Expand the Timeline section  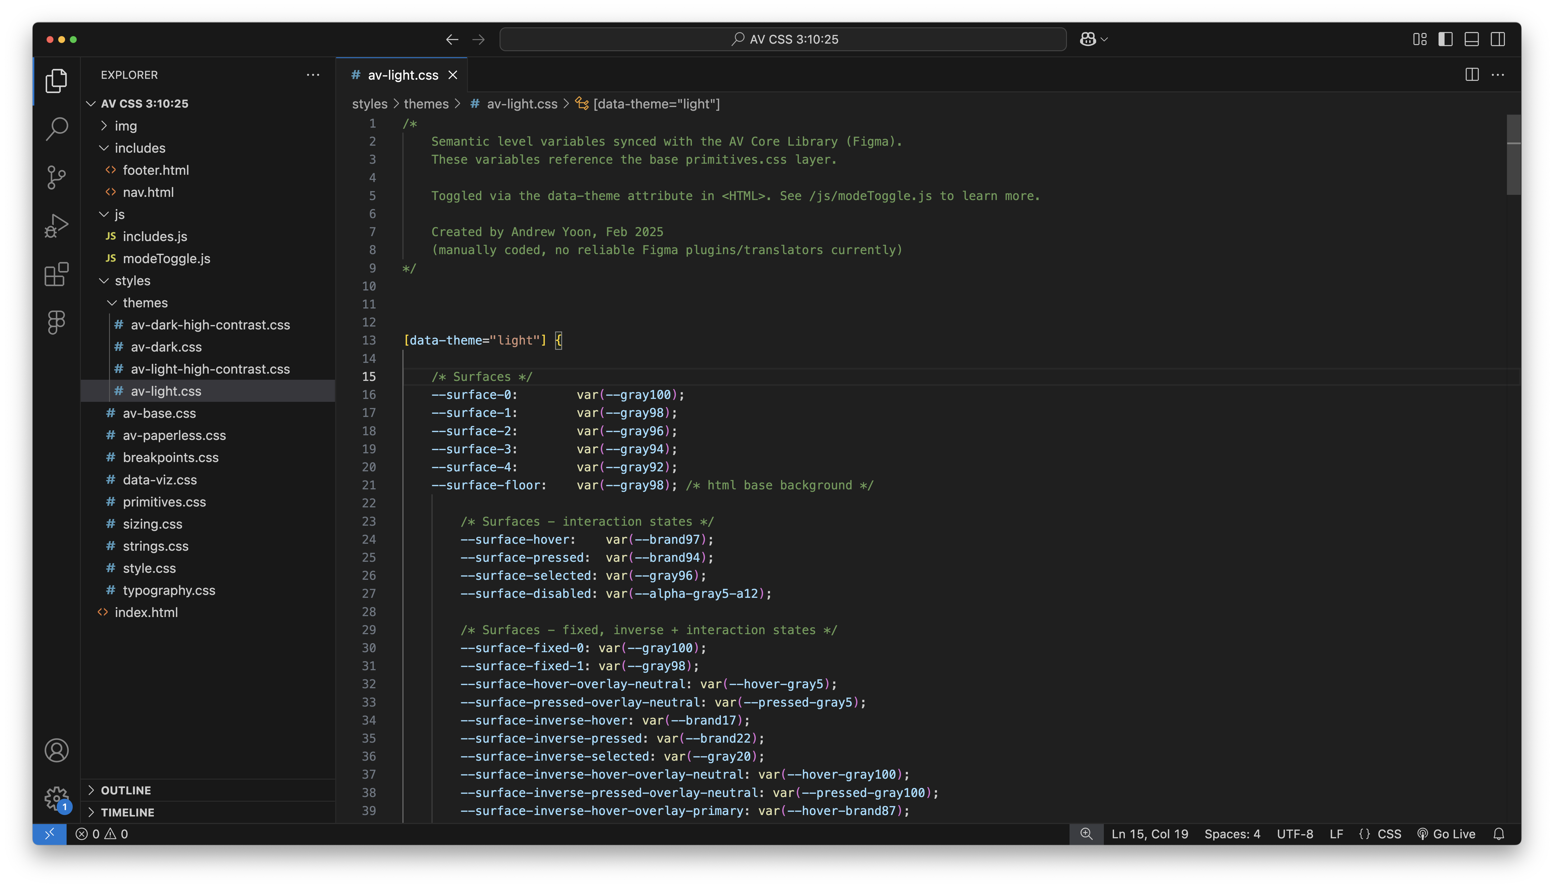click(207, 812)
